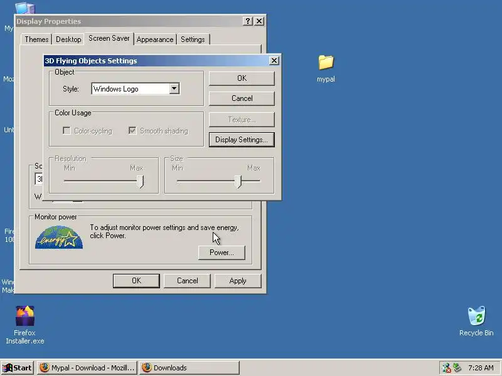The image size is (502, 376).
Task: Switch to the Desktop tab
Action: point(68,39)
